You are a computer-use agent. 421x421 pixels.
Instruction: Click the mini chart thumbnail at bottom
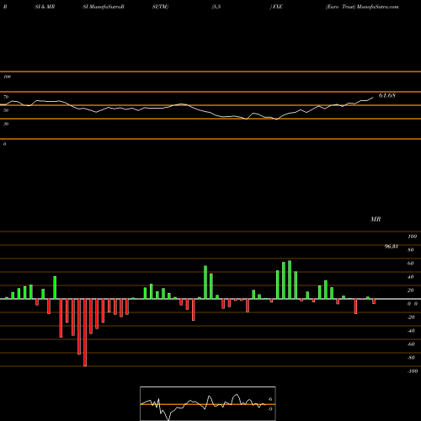pos(208,403)
